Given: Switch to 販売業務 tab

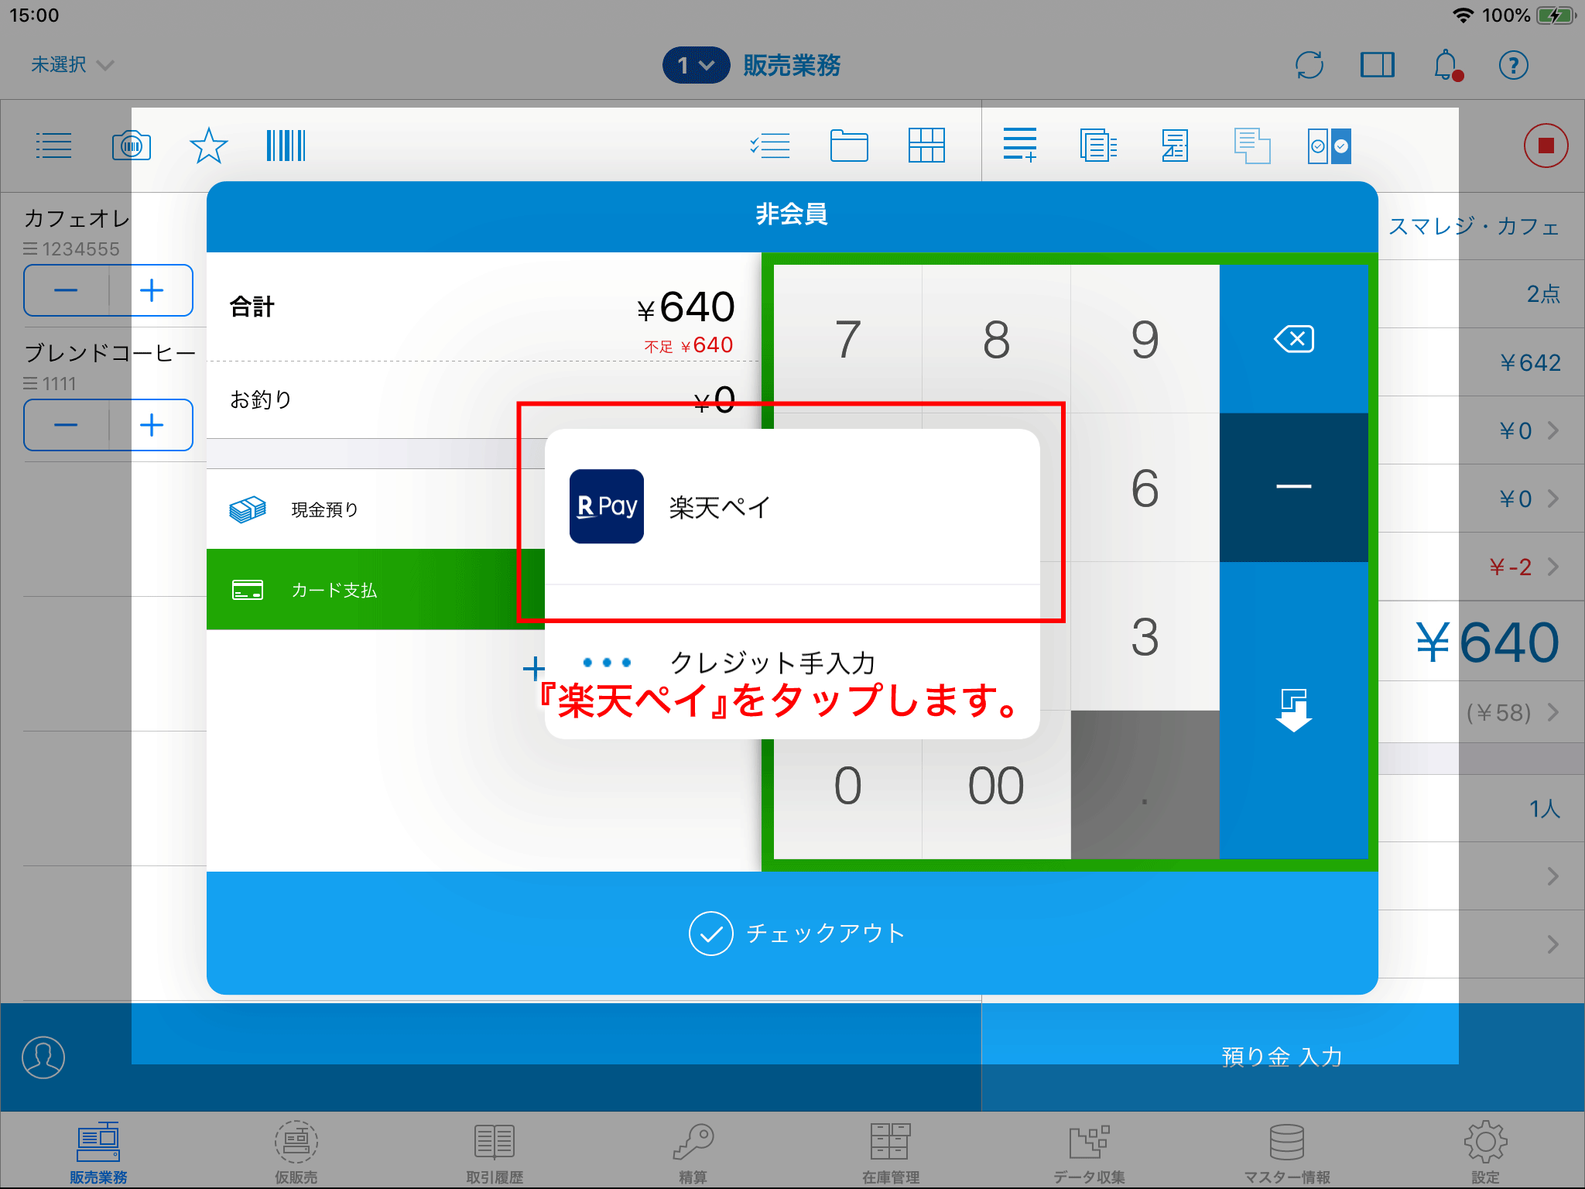Looking at the screenshot, I should 98,1153.
